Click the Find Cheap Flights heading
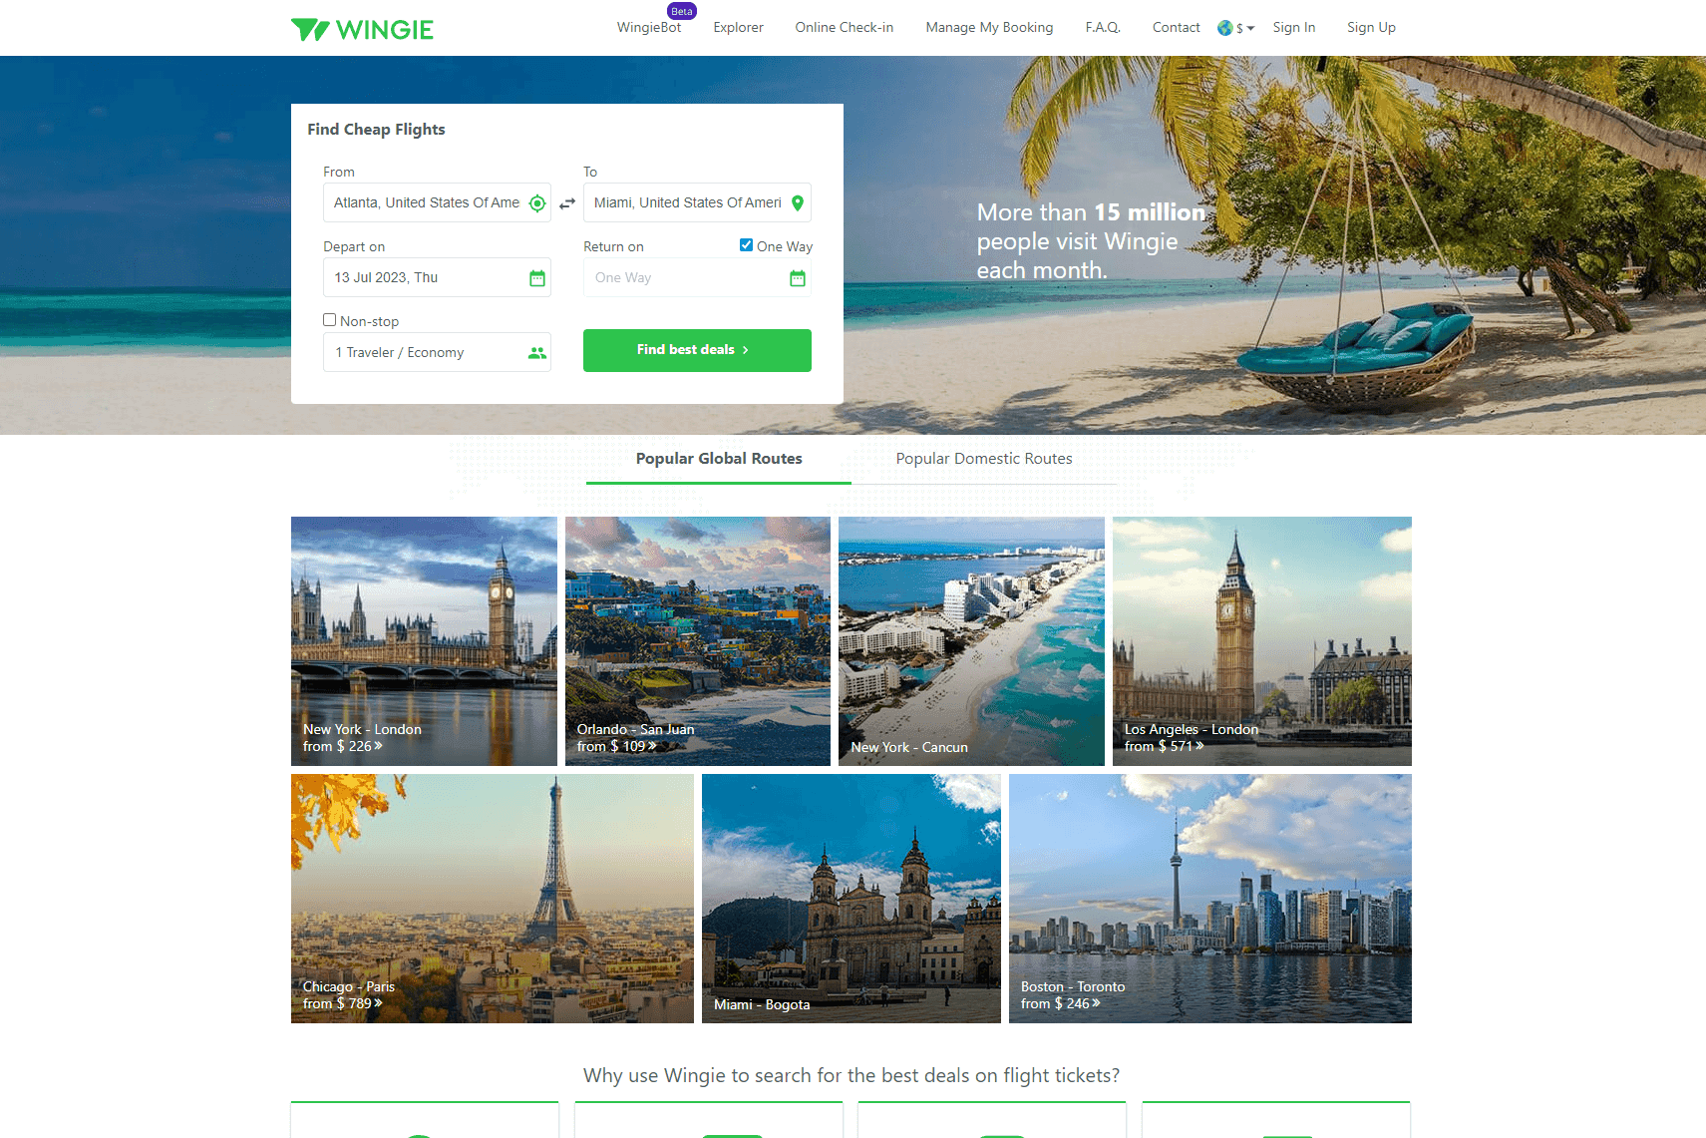The image size is (1706, 1138). (x=376, y=130)
